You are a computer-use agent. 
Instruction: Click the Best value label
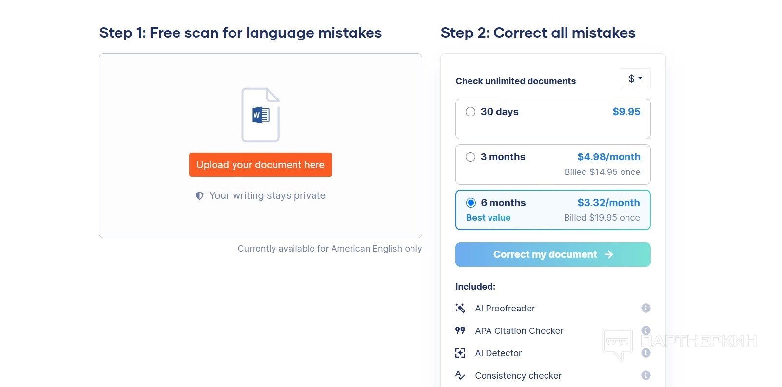click(488, 218)
